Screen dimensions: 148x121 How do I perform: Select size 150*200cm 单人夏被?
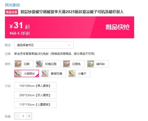point(35,86)
